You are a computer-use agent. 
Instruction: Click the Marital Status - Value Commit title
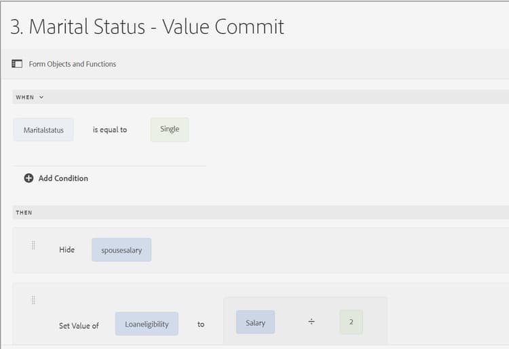pos(147,26)
